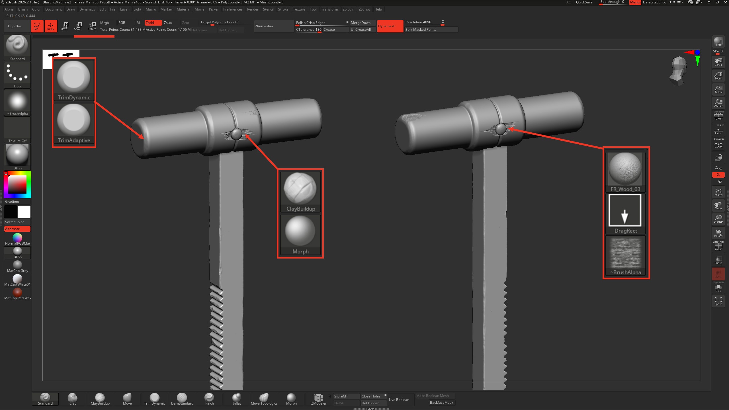Toggle the Dynamesh button
The width and height of the screenshot is (729, 410).
tap(390, 26)
